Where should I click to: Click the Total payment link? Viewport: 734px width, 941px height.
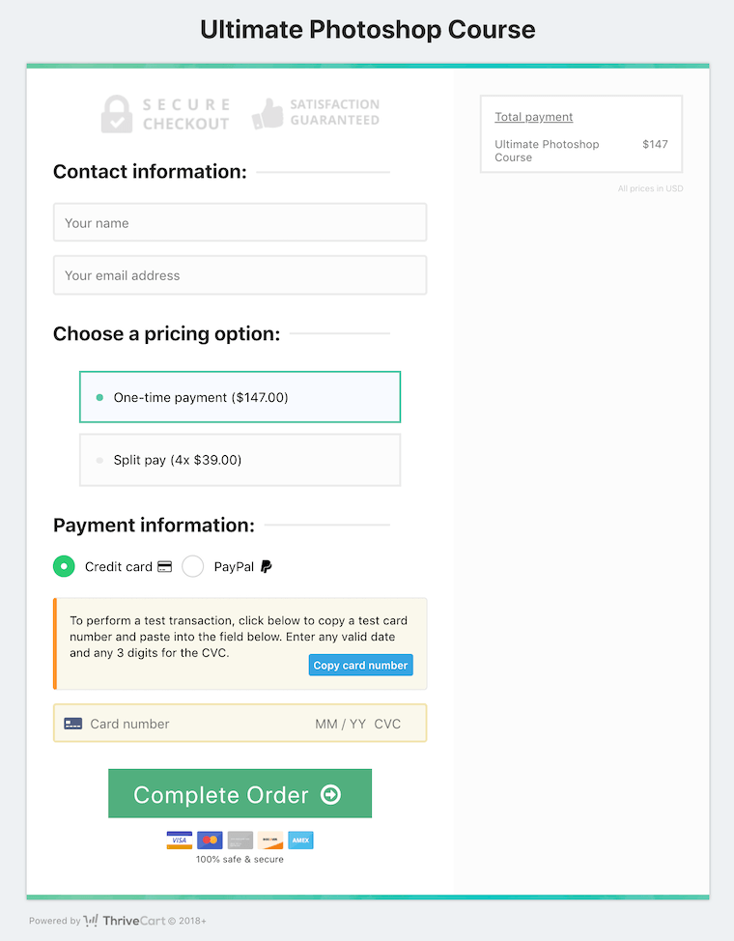click(x=533, y=117)
